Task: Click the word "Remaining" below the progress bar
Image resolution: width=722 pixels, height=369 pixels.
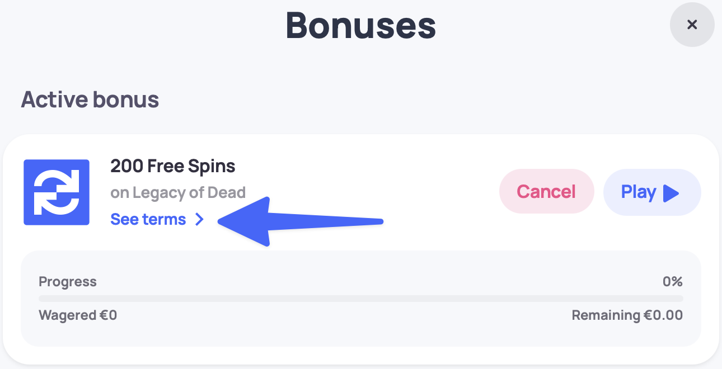Action: 605,315
